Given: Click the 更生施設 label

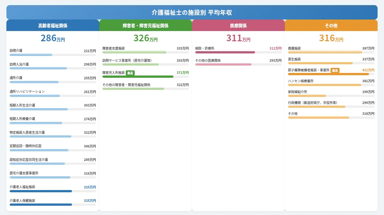Looking at the screenshot, I should pos(294,59).
